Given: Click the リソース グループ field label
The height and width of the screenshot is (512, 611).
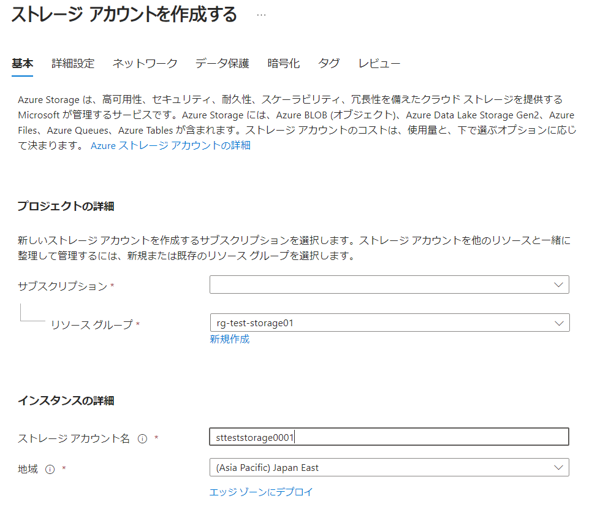Looking at the screenshot, I should (92, 324).
